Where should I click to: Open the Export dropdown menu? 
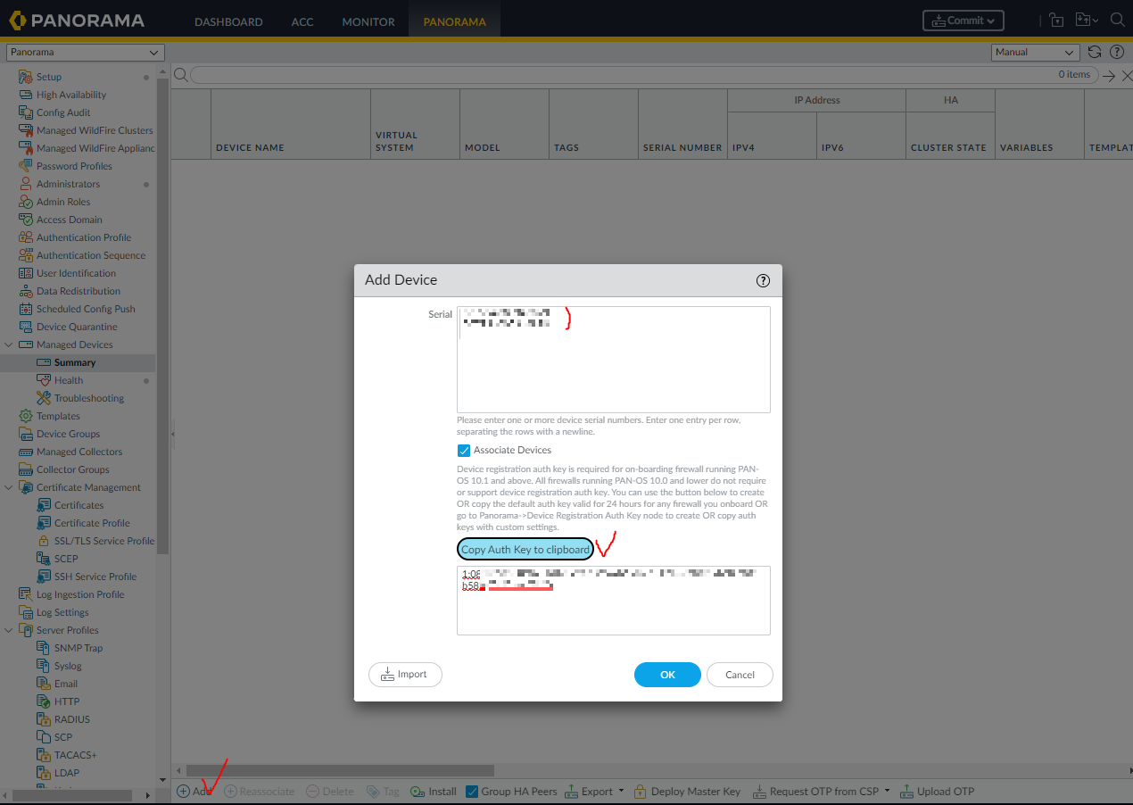pyautogui.click(x=595, y=791)
